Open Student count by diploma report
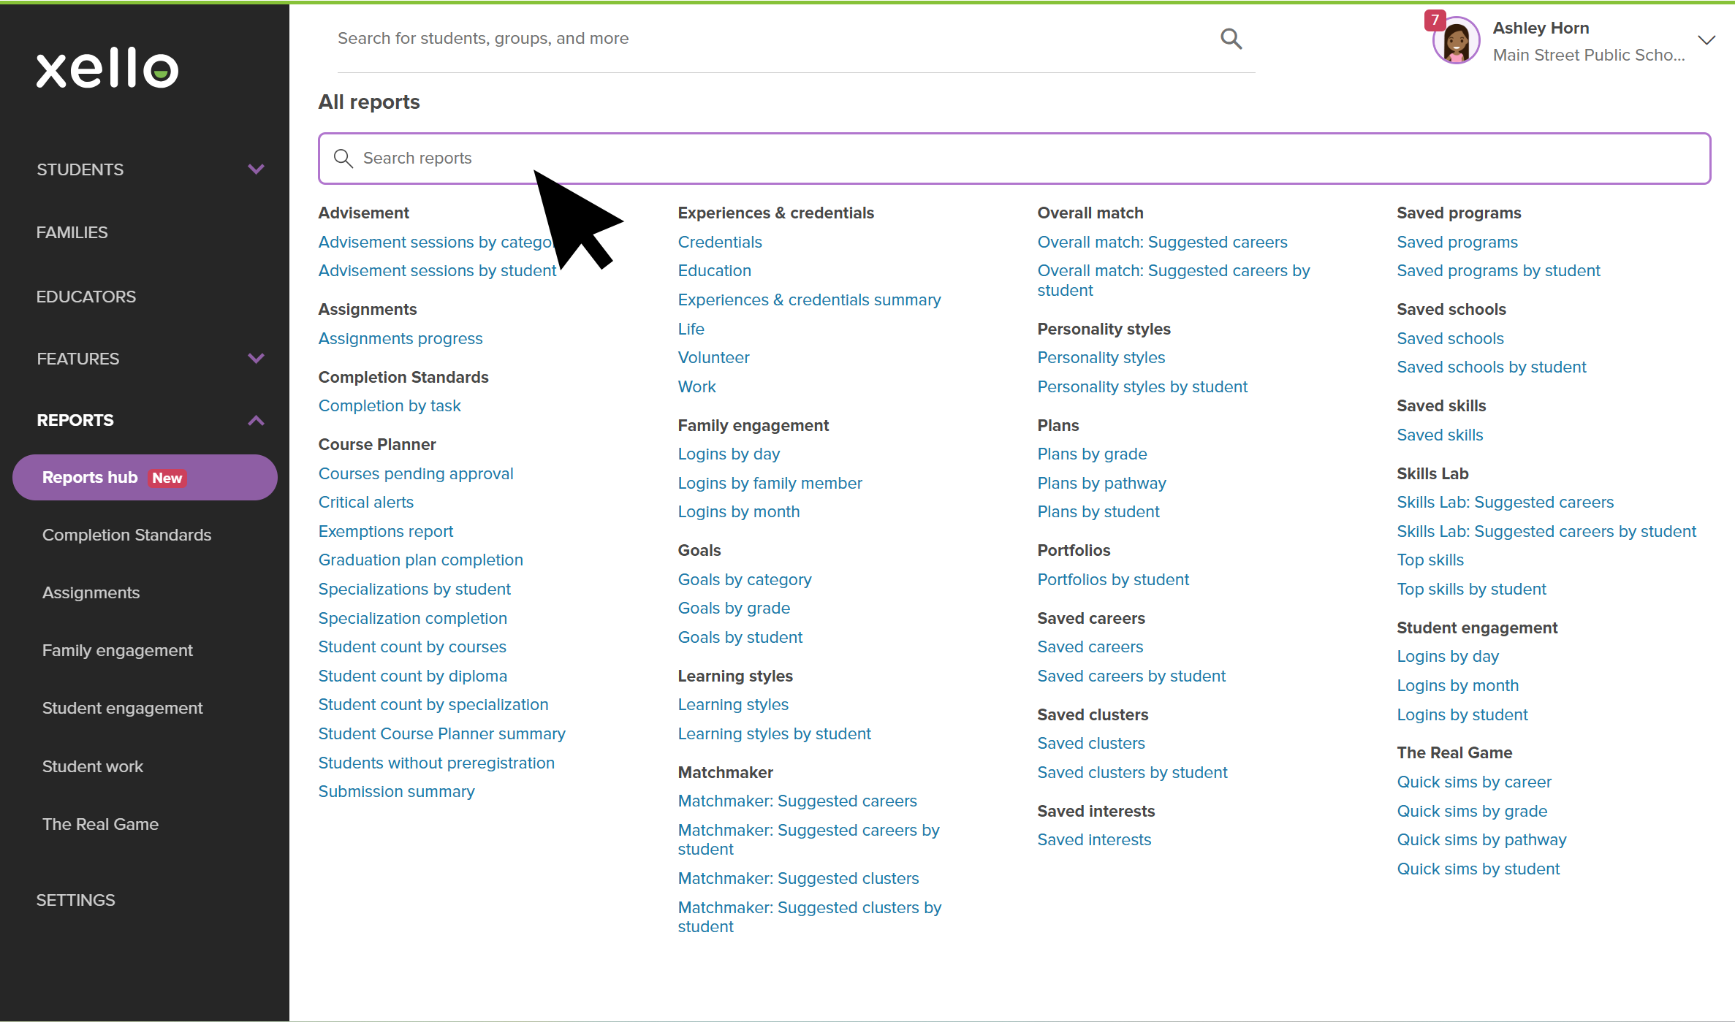1735x1022 pixels. click(413, 676)
